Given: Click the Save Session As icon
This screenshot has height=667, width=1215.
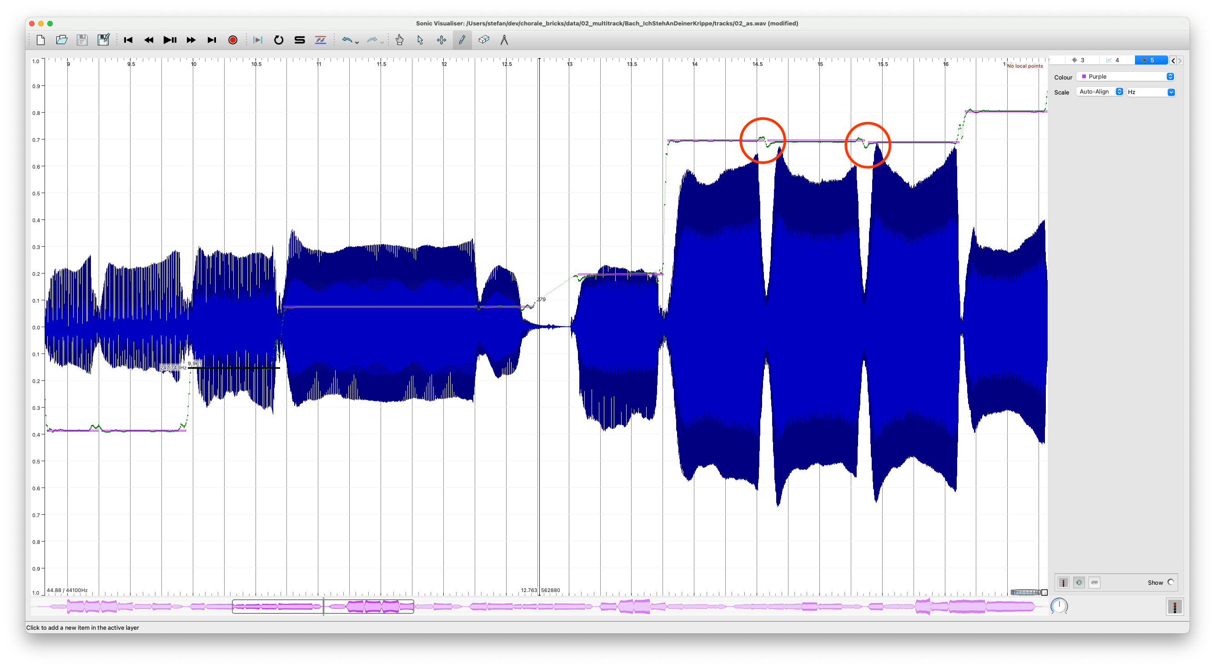Looking at the screenshot, I should click(x=103, y=40).
